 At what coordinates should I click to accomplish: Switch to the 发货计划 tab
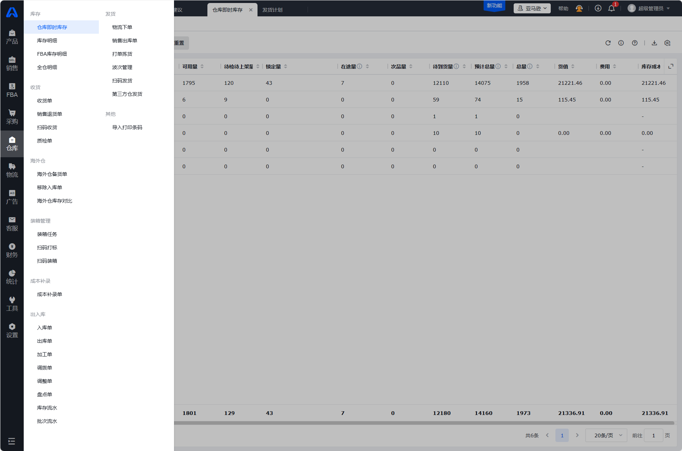pyautogui.click(x=272, y=10)
